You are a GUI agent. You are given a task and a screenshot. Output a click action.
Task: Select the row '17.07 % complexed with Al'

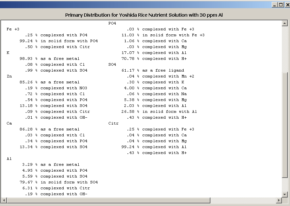[154, 53]
